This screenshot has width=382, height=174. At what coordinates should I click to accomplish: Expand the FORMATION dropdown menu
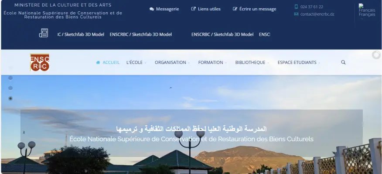[212, 63]
